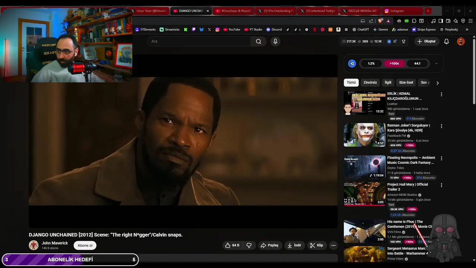Switch to the #OscarIsaac YouTube tab
The width and height of the screenshot is (476, 268).
233,11
